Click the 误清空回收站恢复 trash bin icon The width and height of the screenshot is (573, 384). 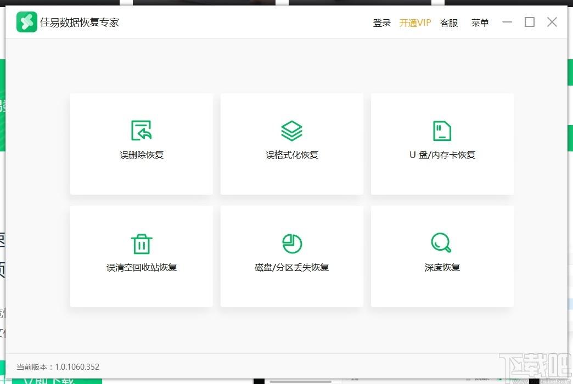tap(141, 243)
